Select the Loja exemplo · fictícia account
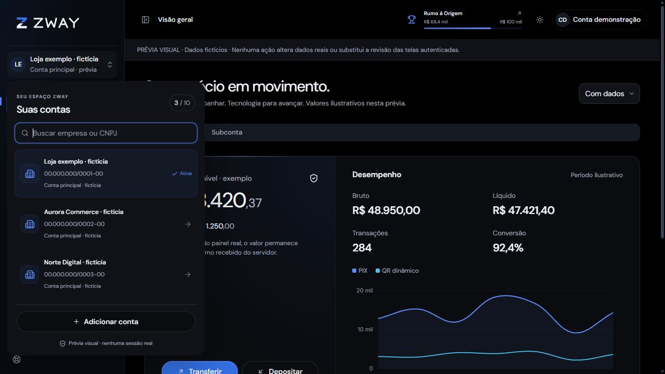Image resolution: width=665 pixels, height=374 pixels. [106, 173]
